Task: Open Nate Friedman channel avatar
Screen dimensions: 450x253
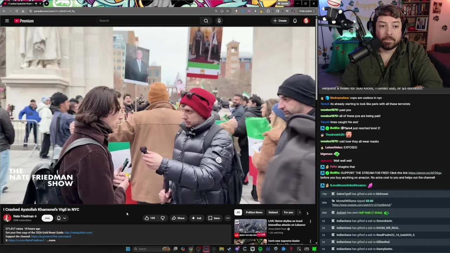Action: click(7, 218)
